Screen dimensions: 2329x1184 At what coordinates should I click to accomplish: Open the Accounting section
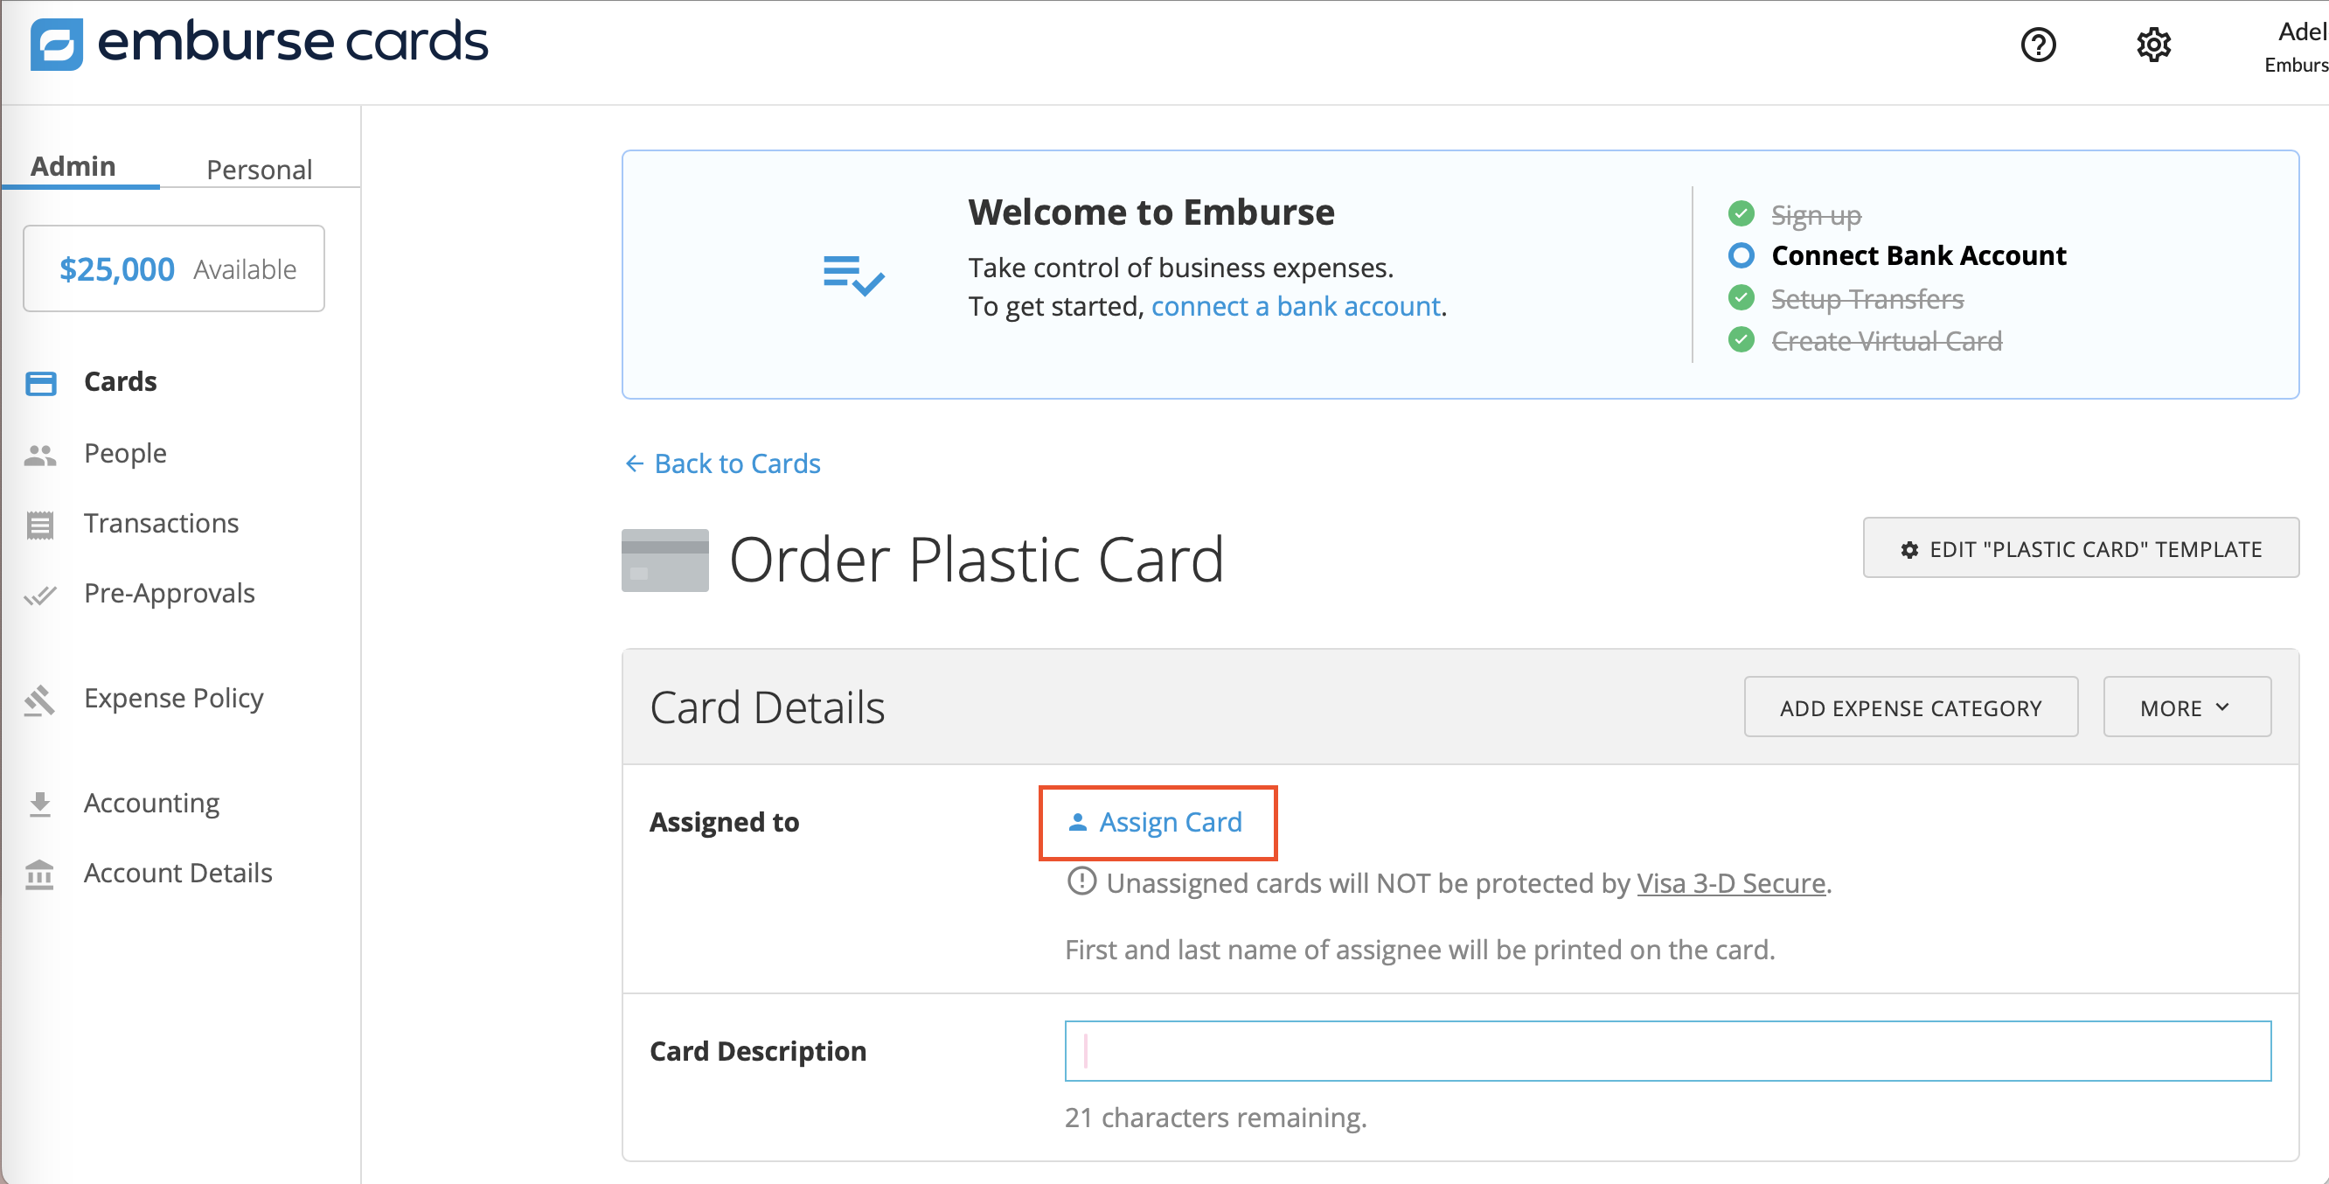point(152,802)
